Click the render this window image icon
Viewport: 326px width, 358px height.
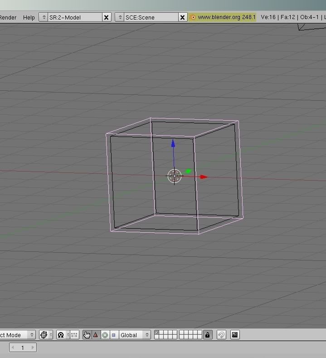tap(235, 335)
